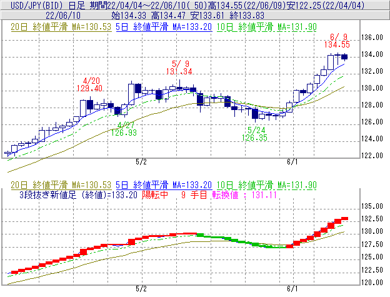Click the 134.00 price axis label
The width and height of the screenshot is (390, 297).
[x=372, y=54]
